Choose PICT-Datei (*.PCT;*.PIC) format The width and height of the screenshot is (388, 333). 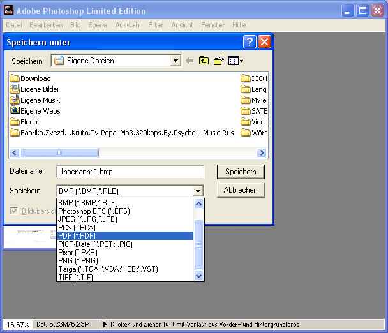click(124, 244)
